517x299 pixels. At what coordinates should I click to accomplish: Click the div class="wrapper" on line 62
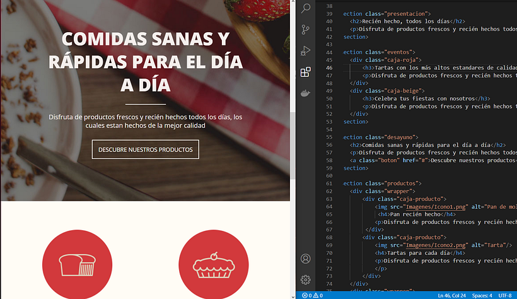tap(383, 191)
